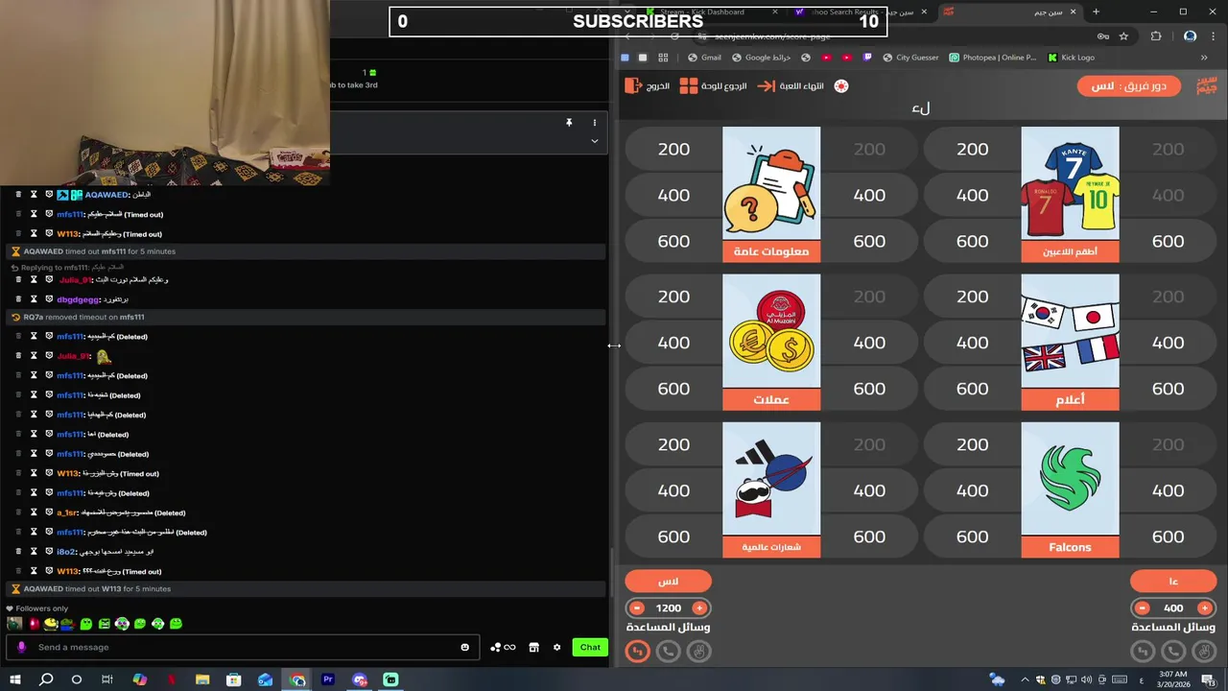Bookmark this page with the star icon
This screenshot has height=691, width=1228.
[x=1123, y=36]
